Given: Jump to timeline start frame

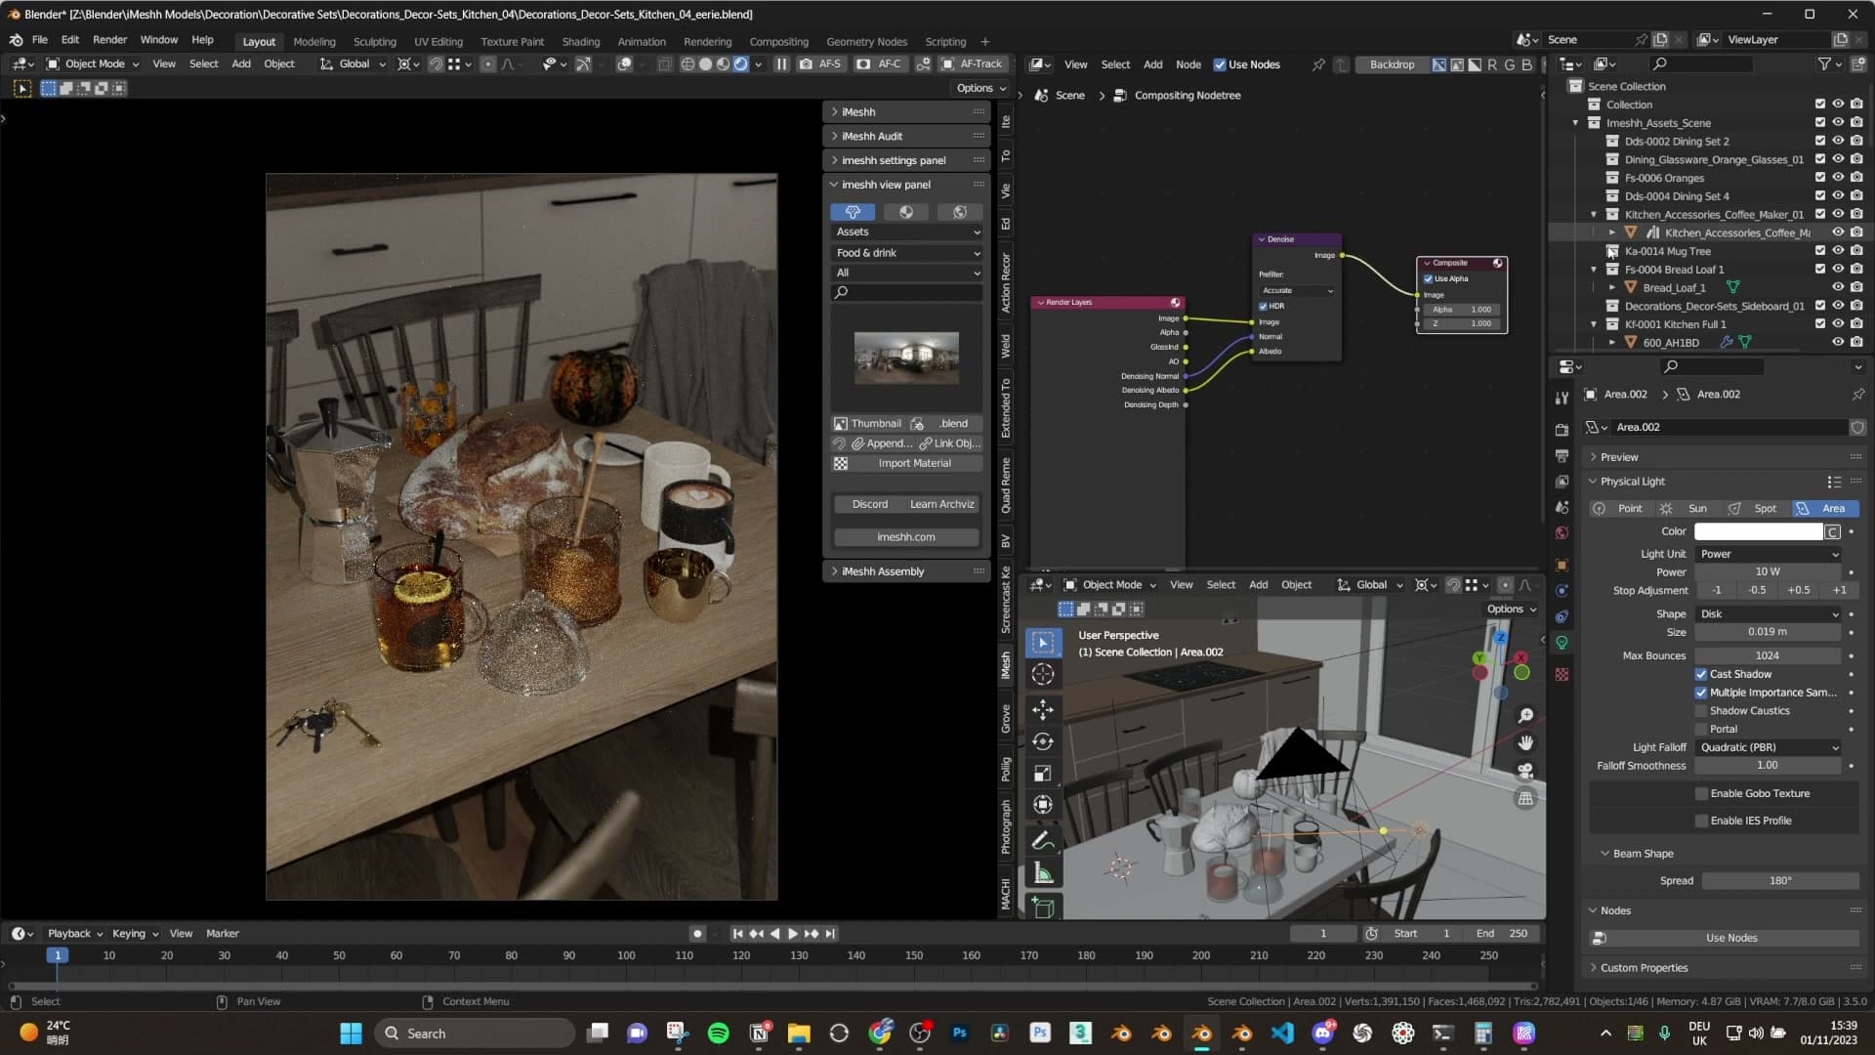Looking at the screenshot, I should [x=737, y=934].
